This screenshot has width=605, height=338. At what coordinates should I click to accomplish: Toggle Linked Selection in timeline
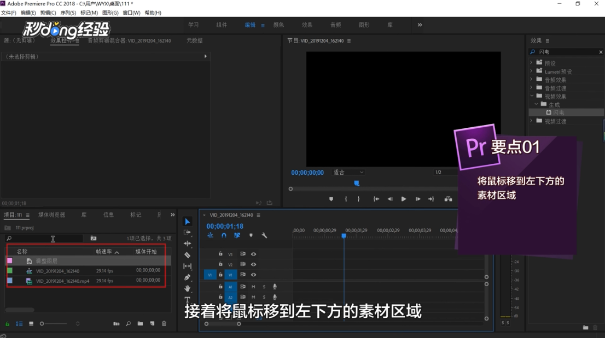coord(237,235)
